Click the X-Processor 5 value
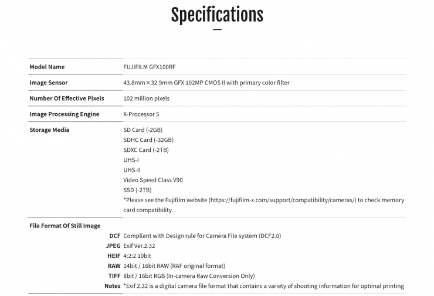Image resolution: width=434 pixels, height=296 pixels. (141, 114)
